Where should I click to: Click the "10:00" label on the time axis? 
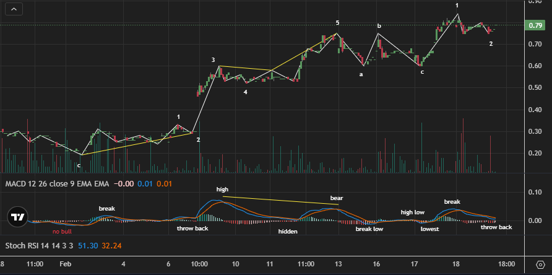[x=199, y=264]
